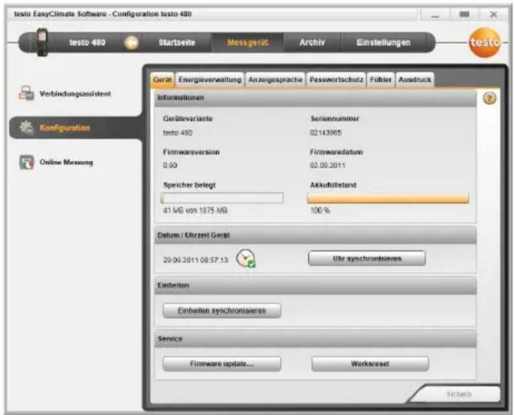
Task: Open the Passwortschutz tab
Action: [336, 80]
